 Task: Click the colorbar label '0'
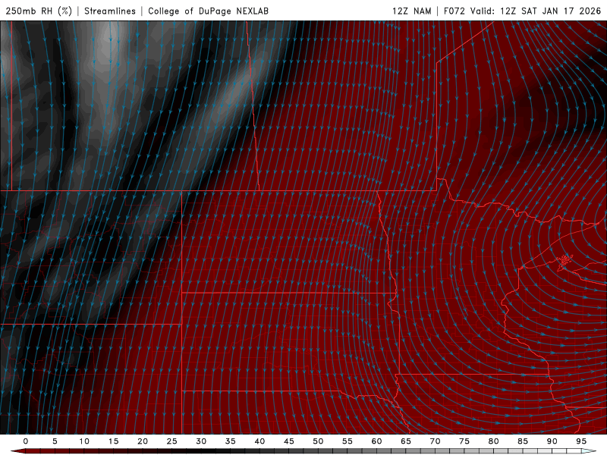pos(26,441)
